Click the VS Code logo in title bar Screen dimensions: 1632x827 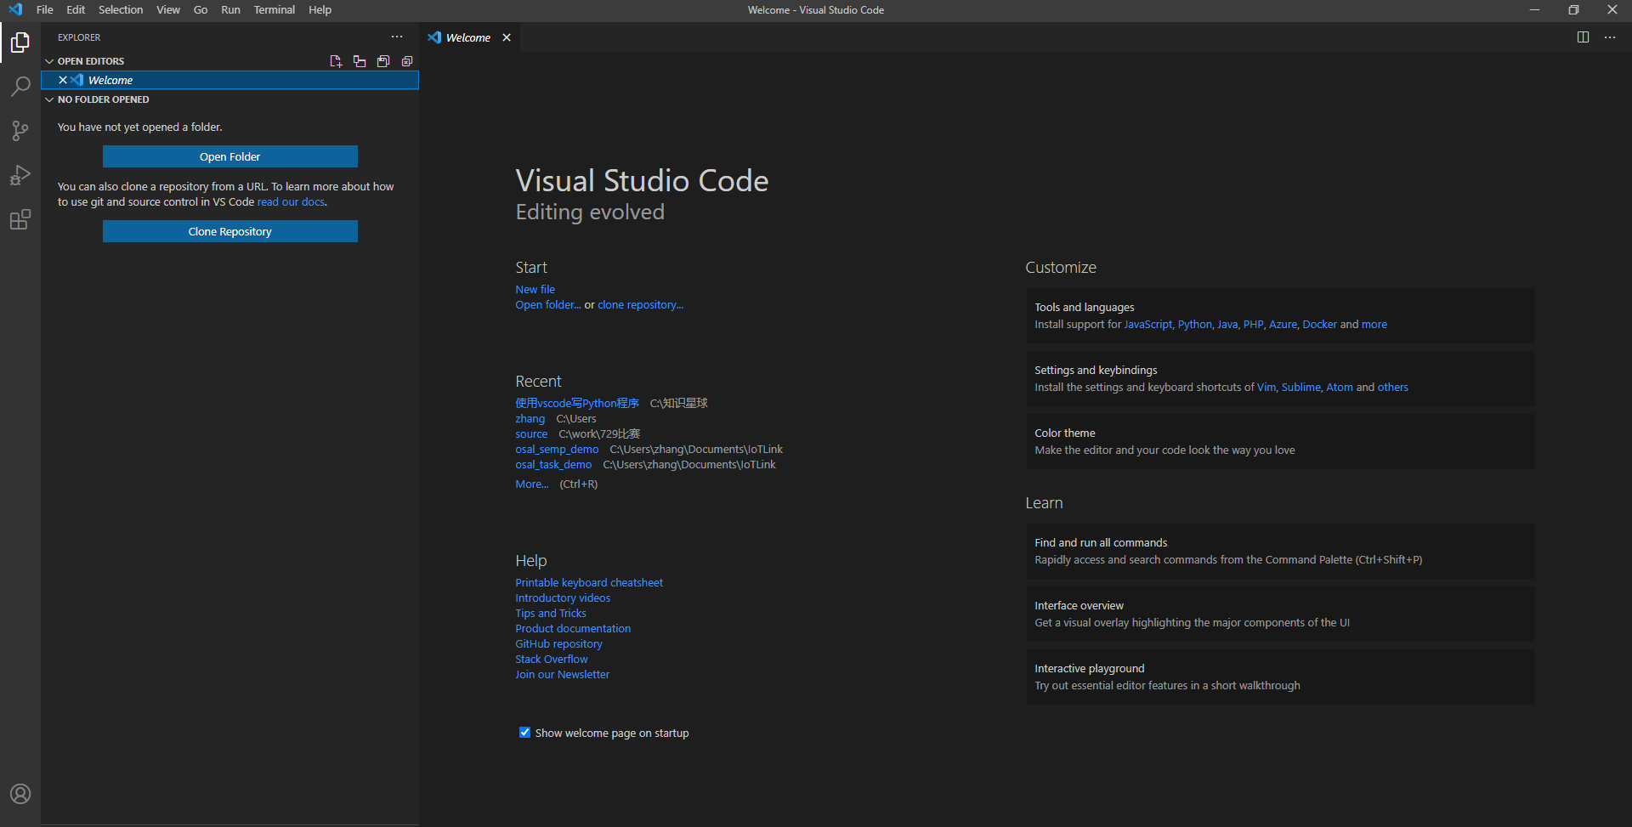pos(15,10)
